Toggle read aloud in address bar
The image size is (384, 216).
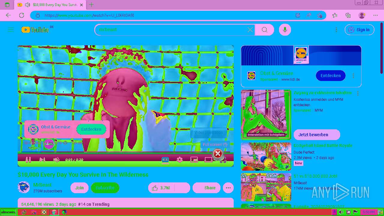pos(309,15)
